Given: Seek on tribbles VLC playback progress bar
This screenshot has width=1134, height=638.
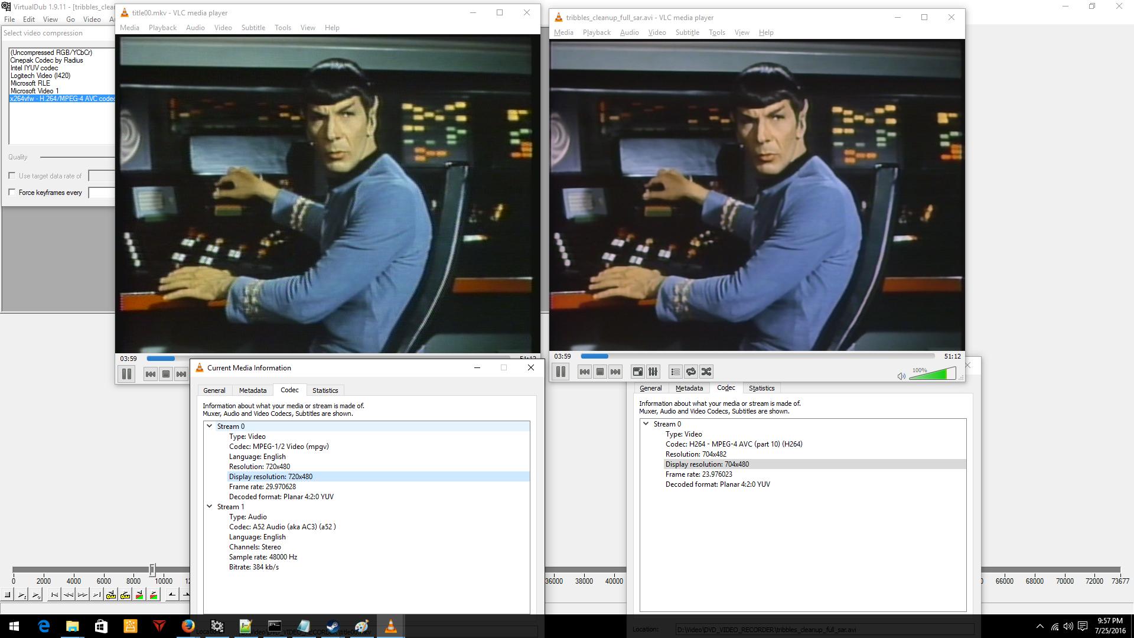Looking at the screenshot, I should click(x=757, y=356).
